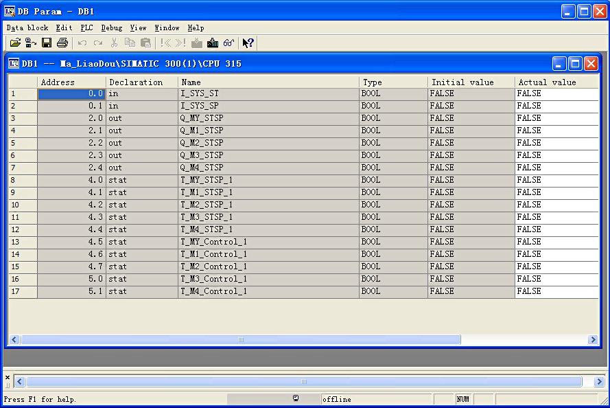Save the data block with the floppy icon
610x408 pixels.
pos(47,43)
